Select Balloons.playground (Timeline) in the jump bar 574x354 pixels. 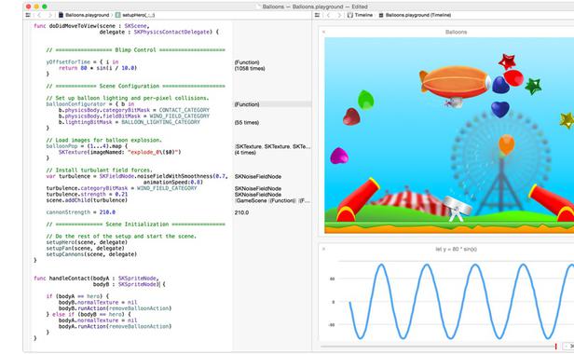click(x=415, y=15)
